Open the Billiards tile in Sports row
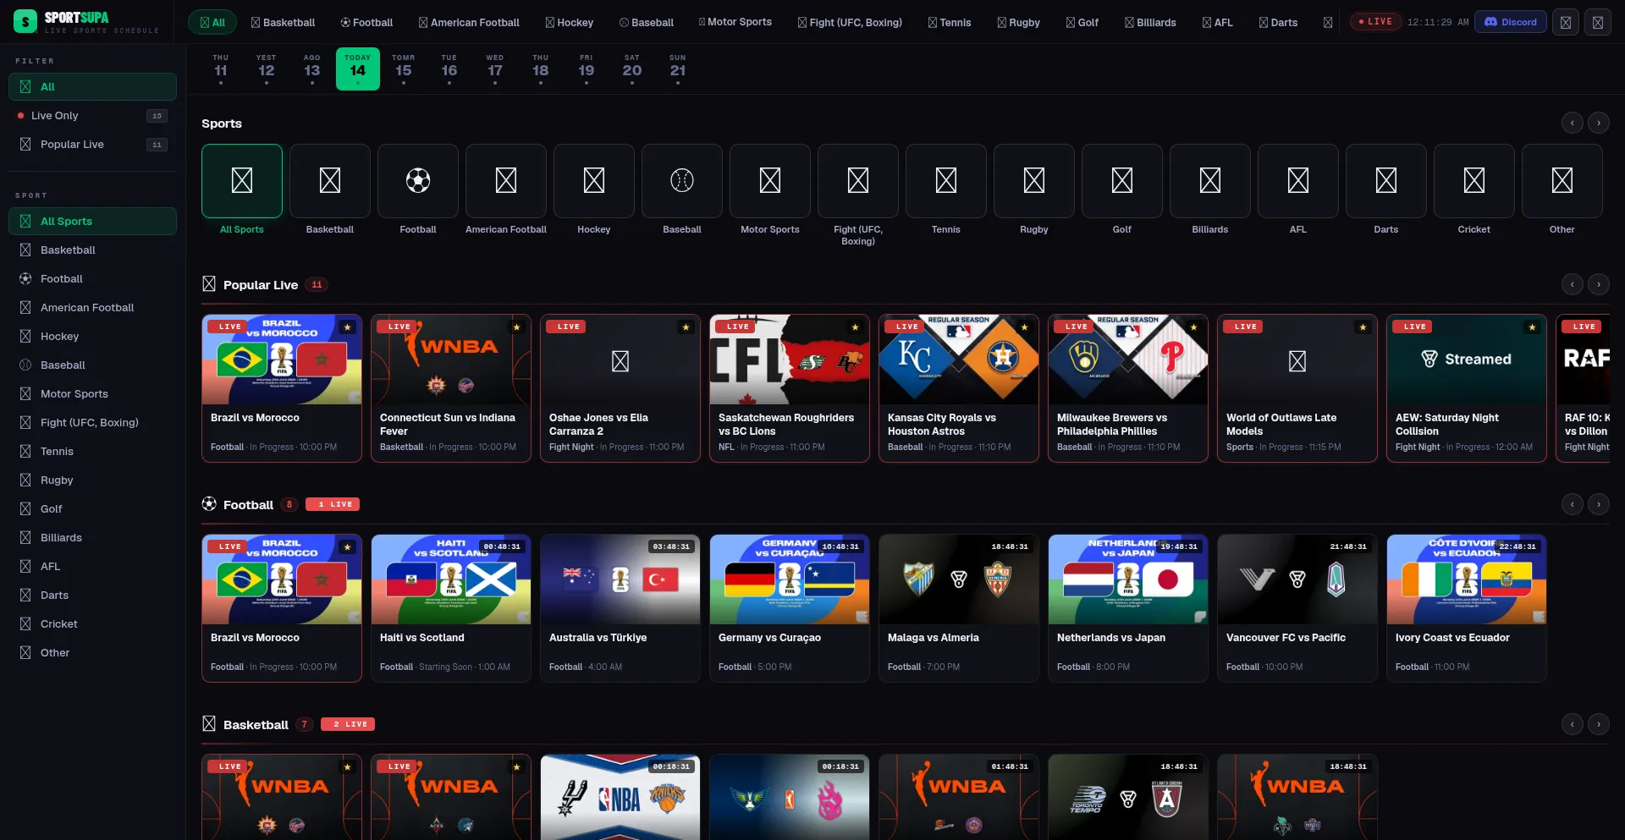 pos(1210,181)
